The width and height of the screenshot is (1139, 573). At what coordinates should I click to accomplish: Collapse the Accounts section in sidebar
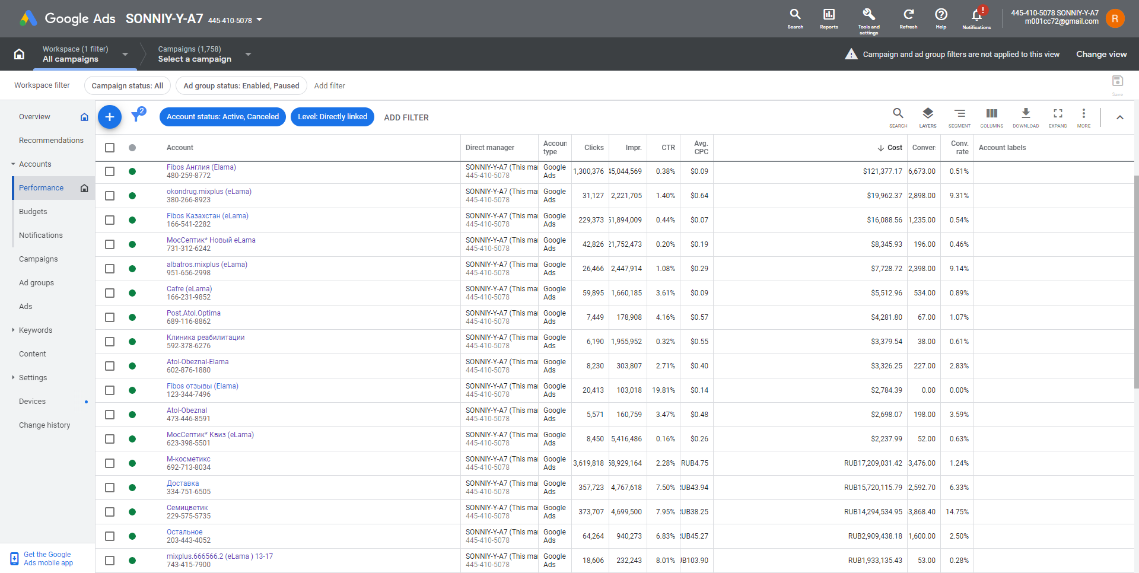coord(13,164)
